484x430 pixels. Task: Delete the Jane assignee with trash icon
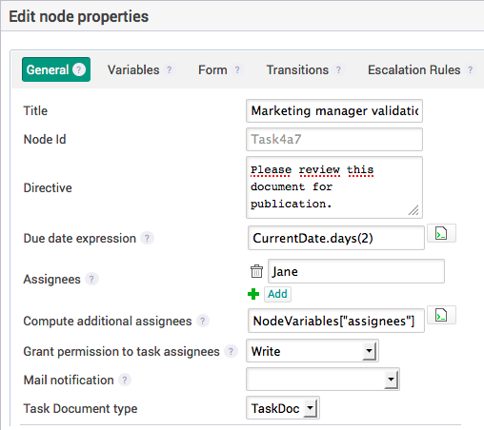point(256,271)
